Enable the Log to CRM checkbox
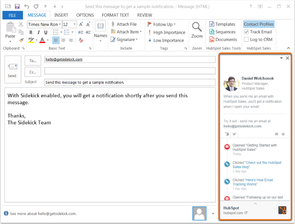 246,40
